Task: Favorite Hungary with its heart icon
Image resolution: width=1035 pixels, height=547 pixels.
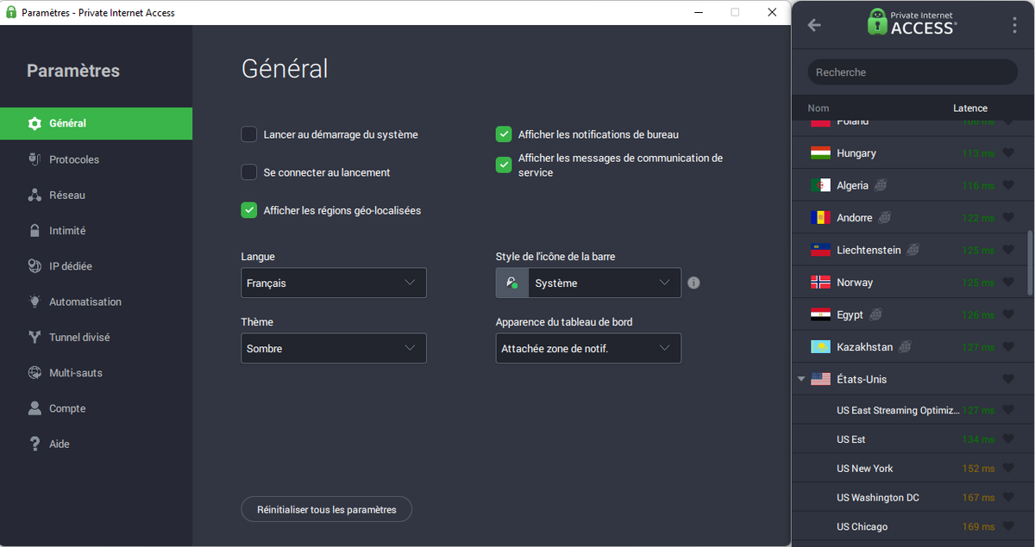Action: point(1007,153)
